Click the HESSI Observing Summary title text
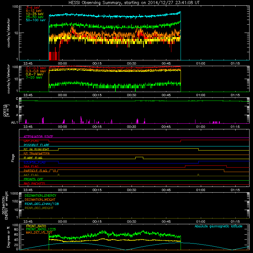The image size is (253, 253). tap(134, 3)
